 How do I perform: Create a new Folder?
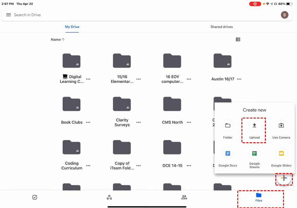(228, 129)
